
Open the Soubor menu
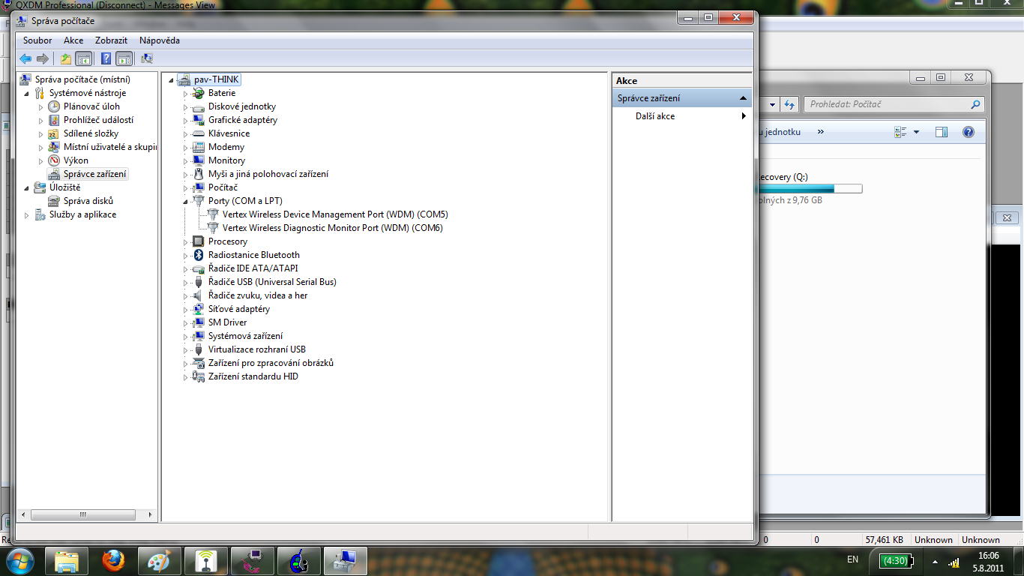[37, 40]
